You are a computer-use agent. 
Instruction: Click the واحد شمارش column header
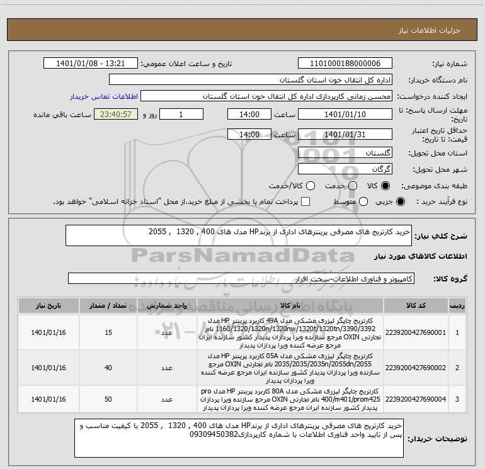167,305
